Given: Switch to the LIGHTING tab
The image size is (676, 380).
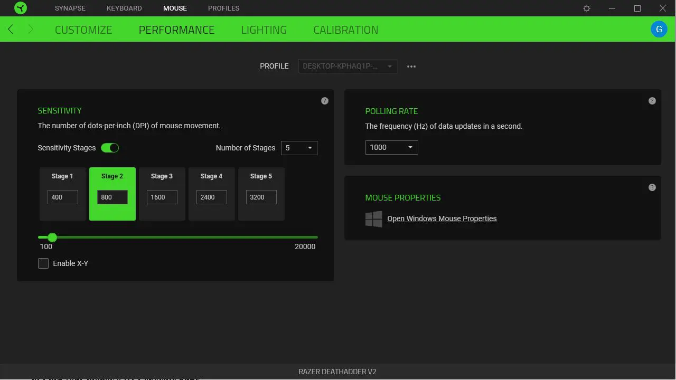Looking at the screenshot, I should (x=264, y=30).
